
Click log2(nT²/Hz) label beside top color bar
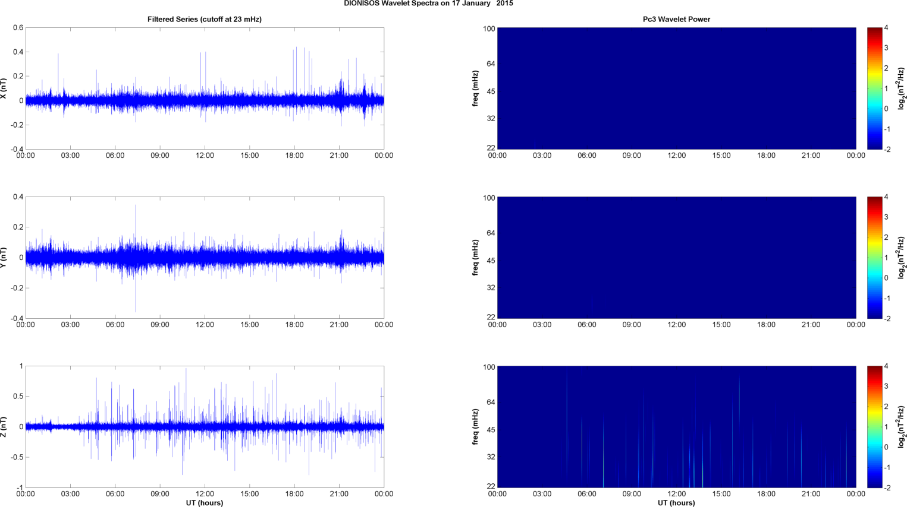902,88
